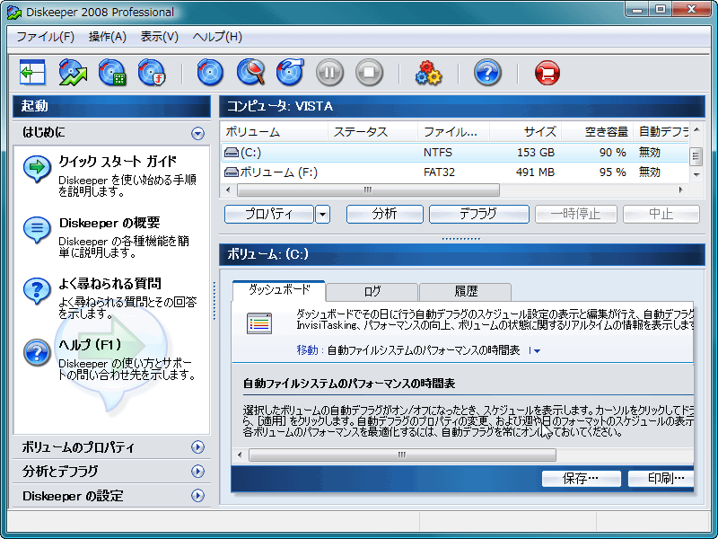Expand the Diskeeper の設定 section
Screen dimensions: 718x539
[197, 496]
